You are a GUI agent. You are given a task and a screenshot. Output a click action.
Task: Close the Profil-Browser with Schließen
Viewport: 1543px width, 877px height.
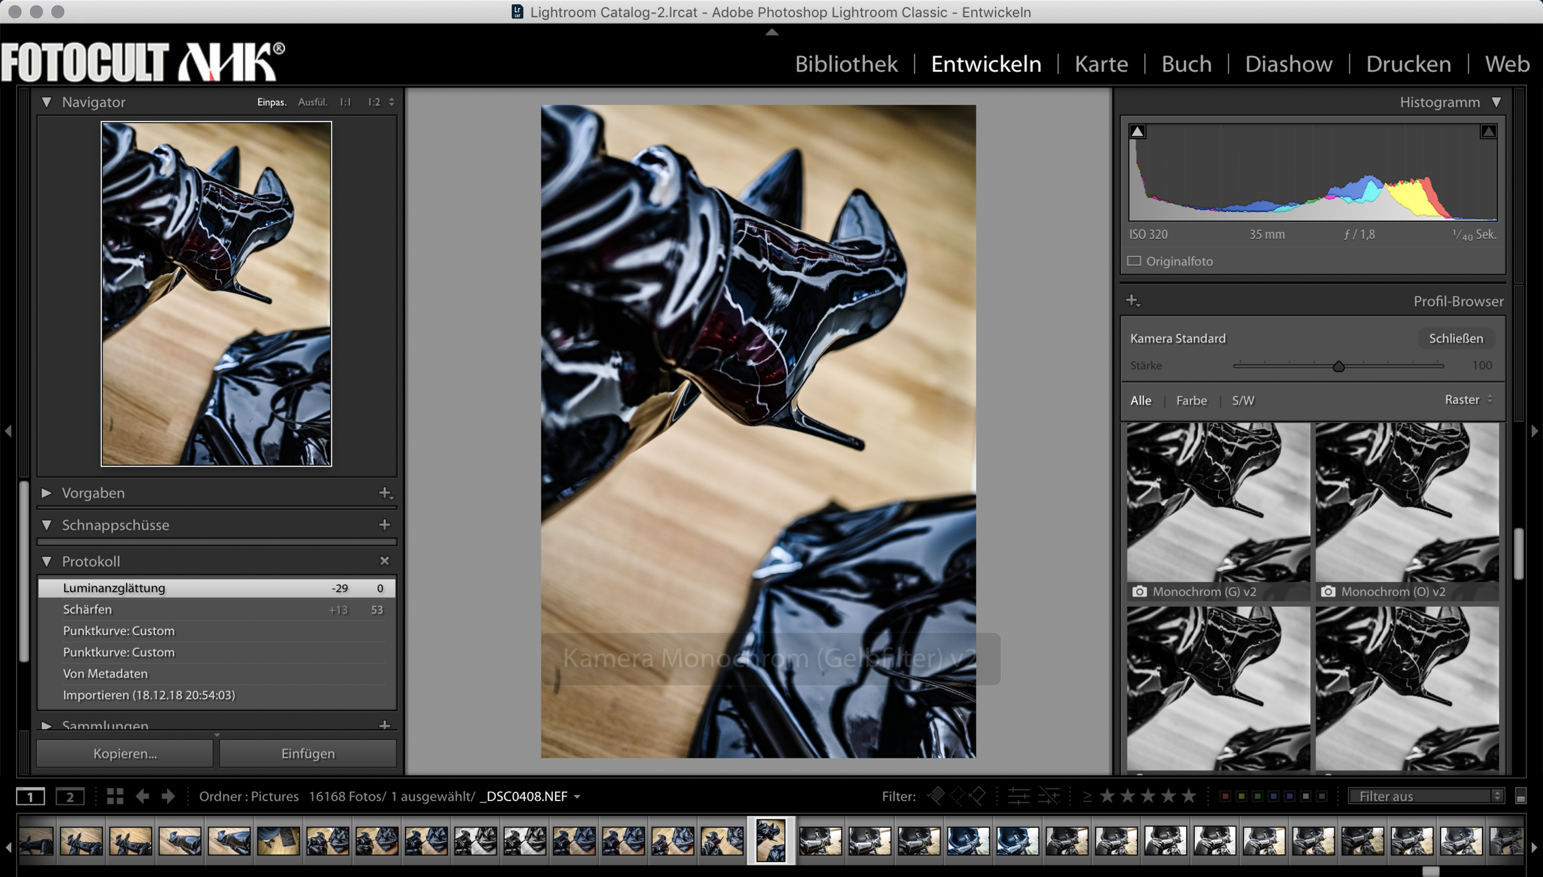[x=1456, y=338]
